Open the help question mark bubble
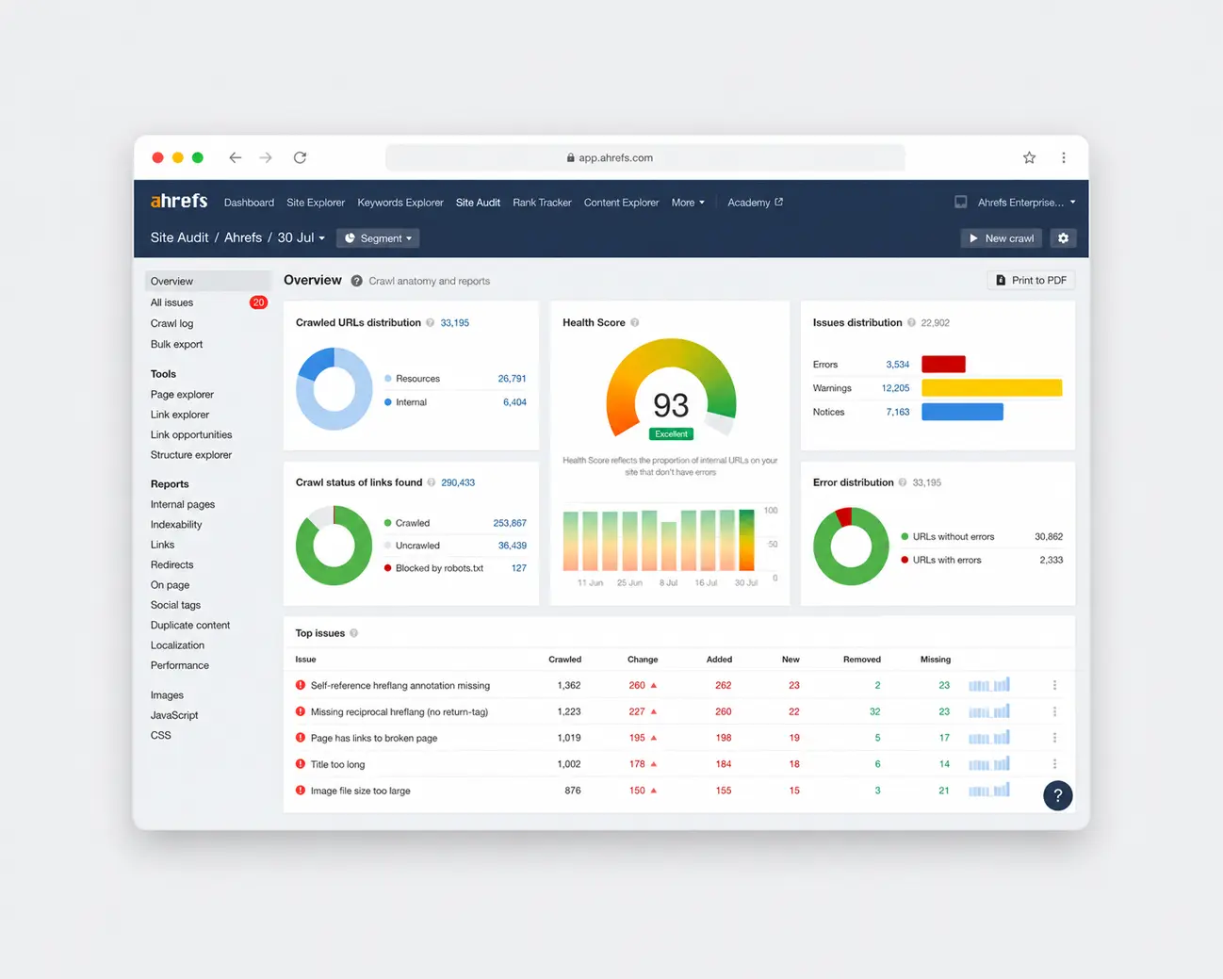Image resolution: width=1223 pixels, height=979 pixels. 1058,795
